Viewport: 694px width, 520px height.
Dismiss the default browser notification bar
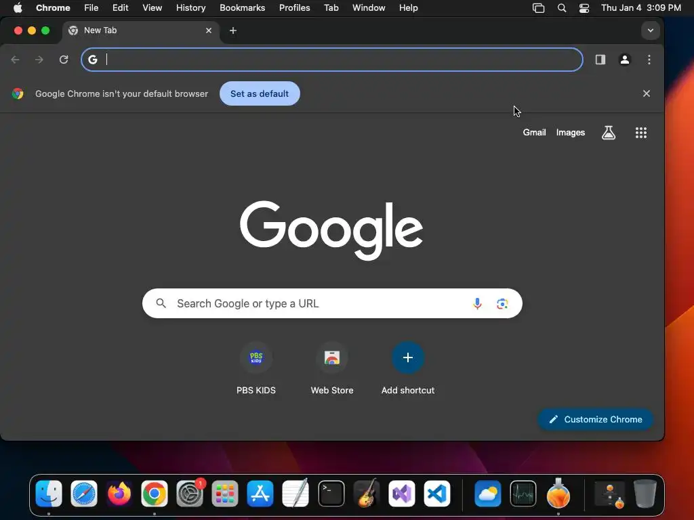coord(646,93)
